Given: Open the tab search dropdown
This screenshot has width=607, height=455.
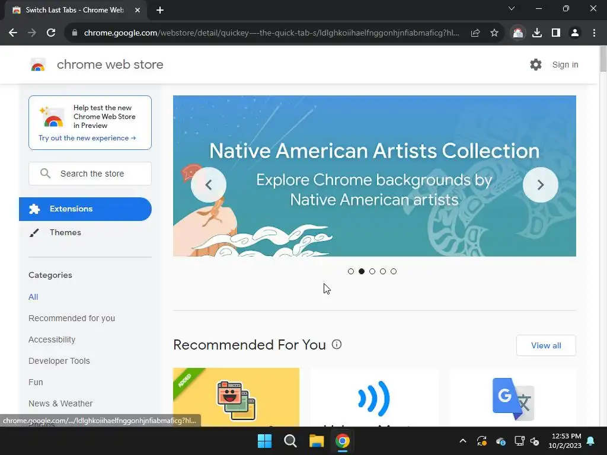Looking at the screenshot, I should (x=512, y=8).
